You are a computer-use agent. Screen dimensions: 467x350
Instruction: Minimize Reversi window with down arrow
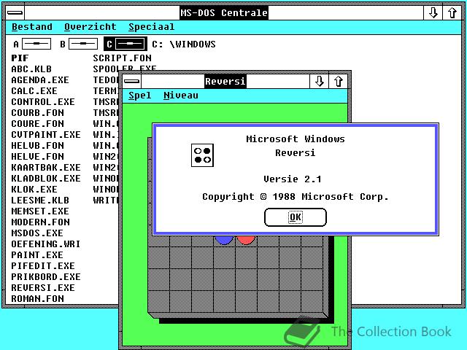(320, 81)
